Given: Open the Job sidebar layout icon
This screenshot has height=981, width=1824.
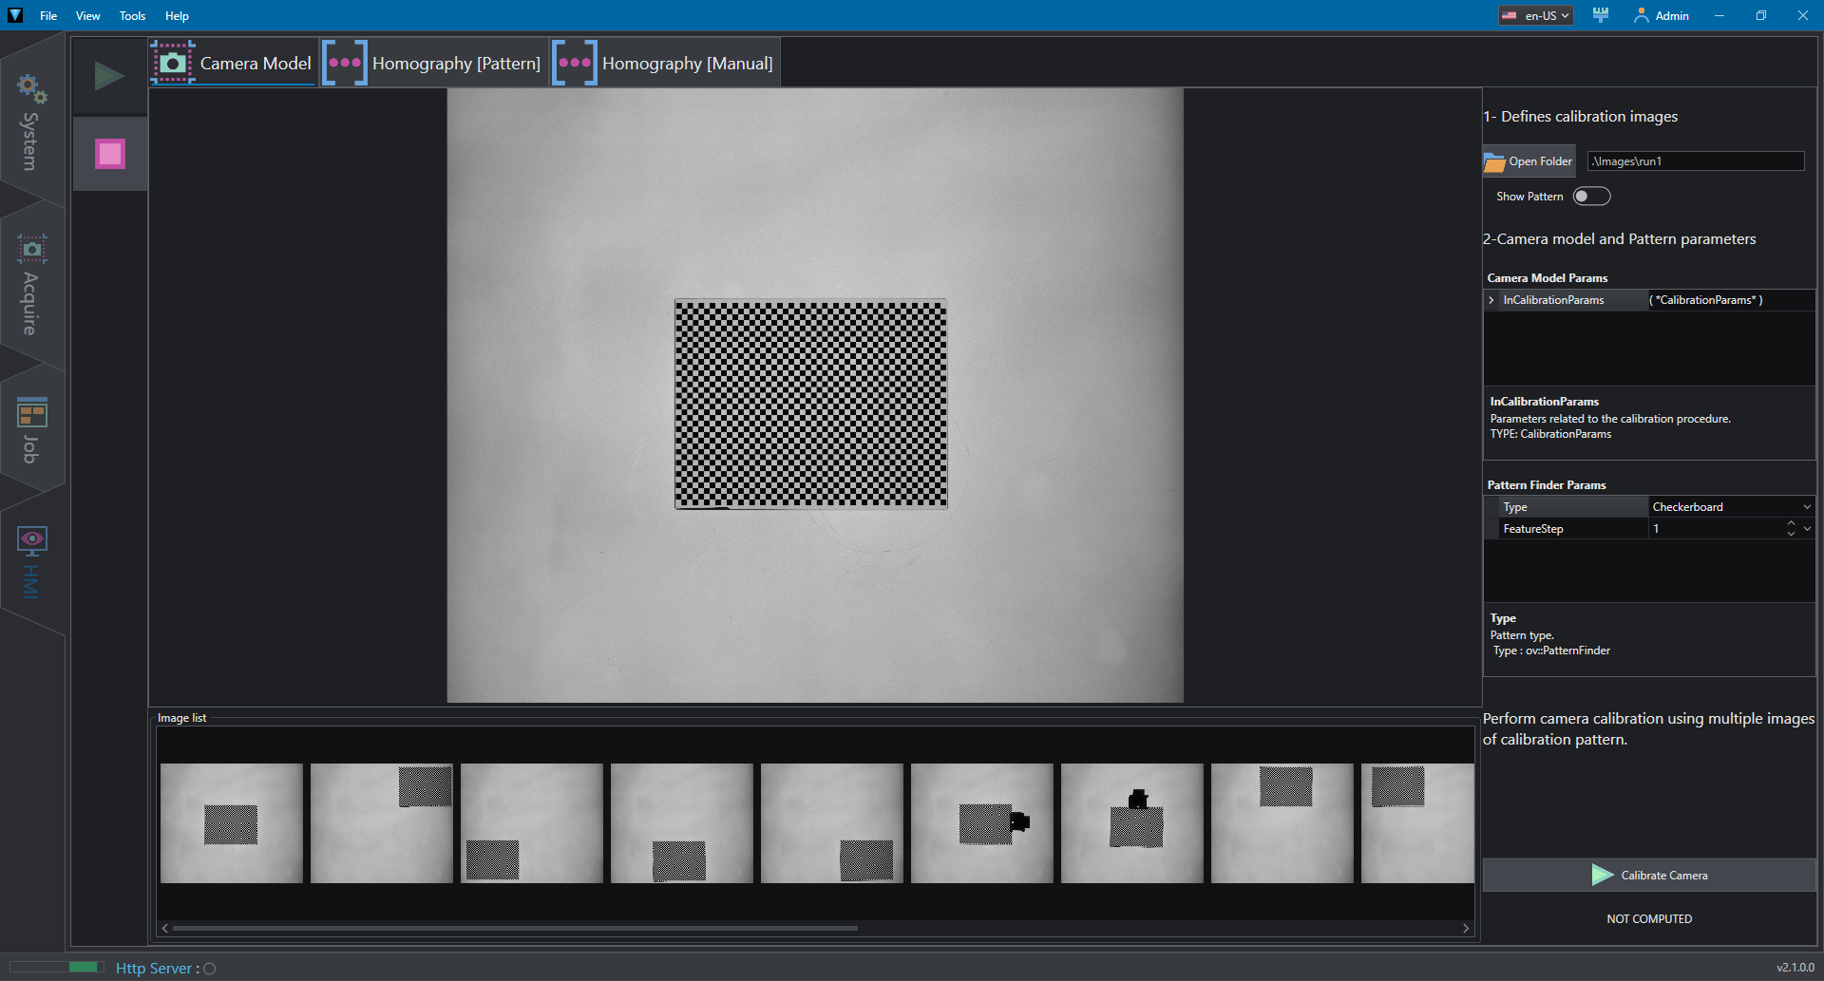Looking at the screenshot, I should click(31, 413).
